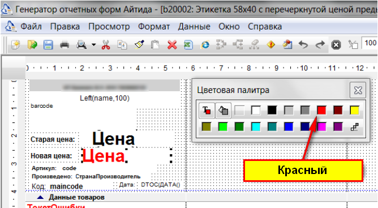Choose the purple color swatch
Screen dimensions: 378x208
(x=338, y=127)
